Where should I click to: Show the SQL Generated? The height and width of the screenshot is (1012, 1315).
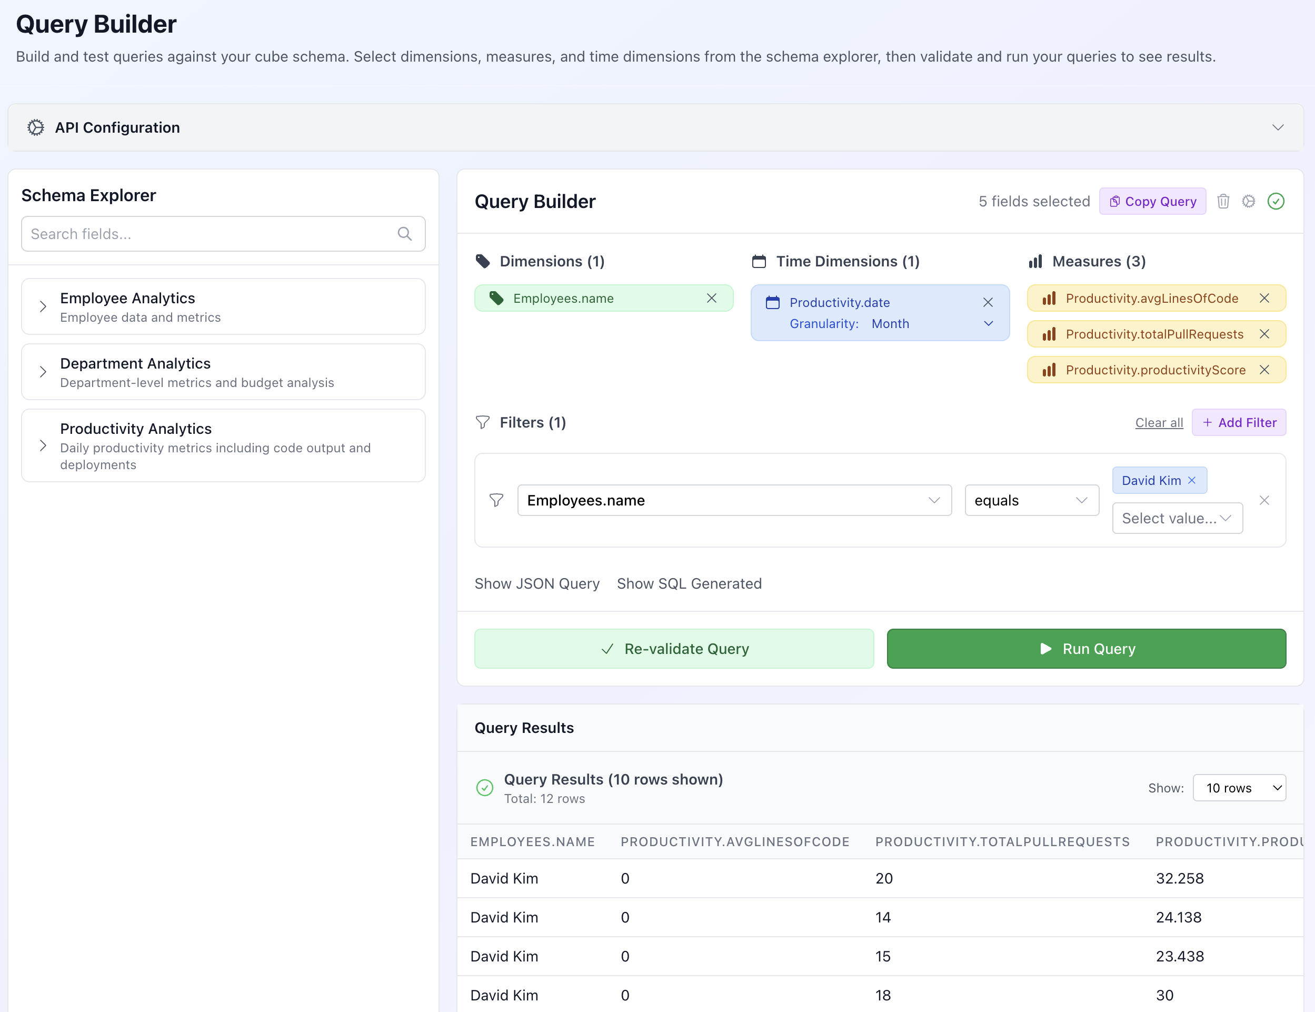[x=690, y=584]
